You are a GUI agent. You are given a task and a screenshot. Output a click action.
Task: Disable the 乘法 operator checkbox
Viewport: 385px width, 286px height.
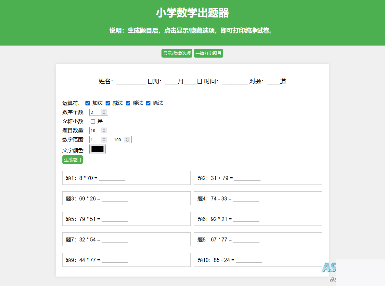128,103
